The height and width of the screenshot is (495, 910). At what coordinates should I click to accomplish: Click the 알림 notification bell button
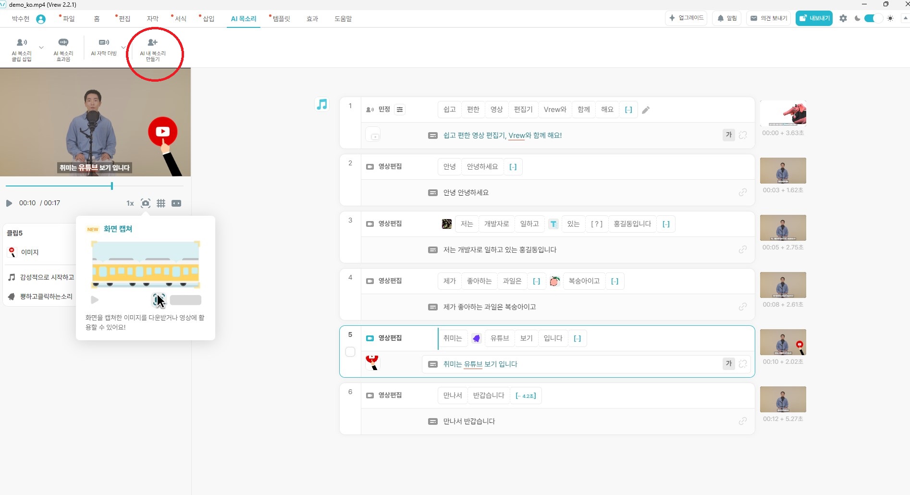tap(727, 18)
